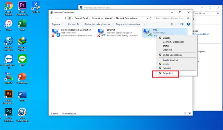The height and width of the screenshot is (130, 223).
Task: Toggle the preview pane icon
Action: click(182, 24)
